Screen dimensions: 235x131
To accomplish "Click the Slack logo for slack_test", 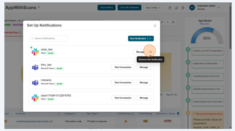I will 35,52.
